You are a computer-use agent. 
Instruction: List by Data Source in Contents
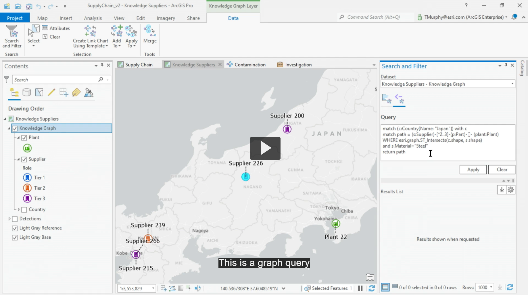(27, 92)
